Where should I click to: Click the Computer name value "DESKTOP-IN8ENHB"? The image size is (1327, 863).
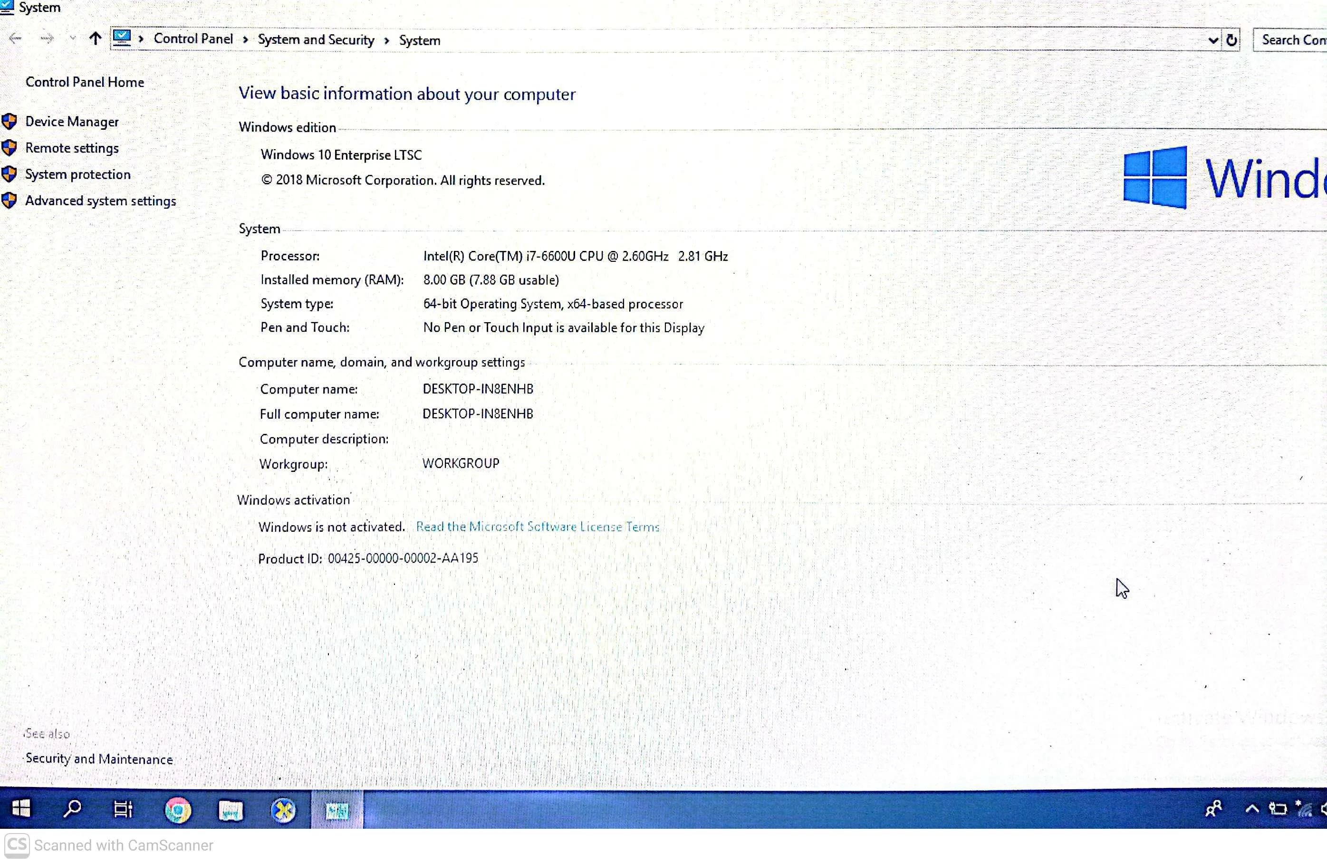coord(478,389)
